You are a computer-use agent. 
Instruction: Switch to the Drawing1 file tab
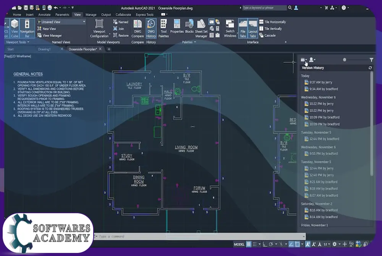tap(44, 49)
